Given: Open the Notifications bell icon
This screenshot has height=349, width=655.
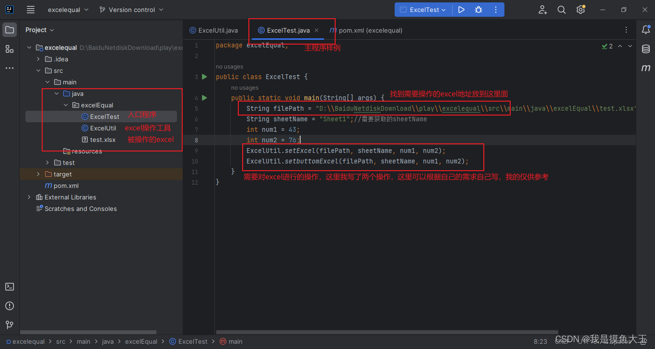Looking at the screenshot, I should point(646,29).
